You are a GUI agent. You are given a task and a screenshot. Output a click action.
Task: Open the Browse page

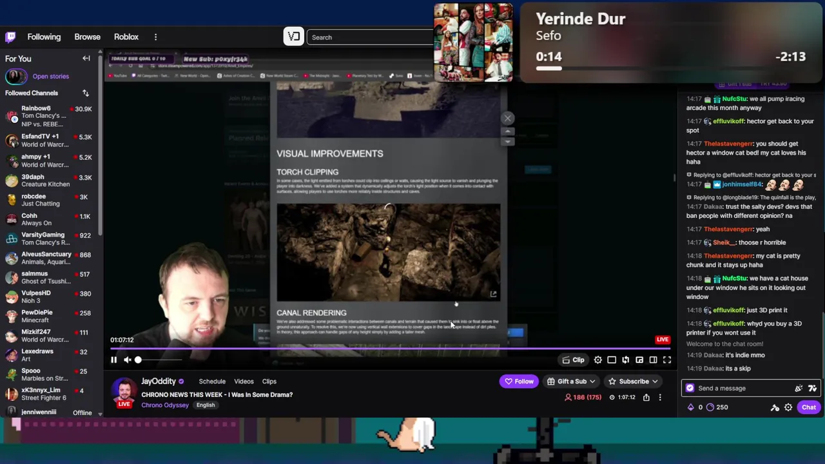(x=87, y=37)
